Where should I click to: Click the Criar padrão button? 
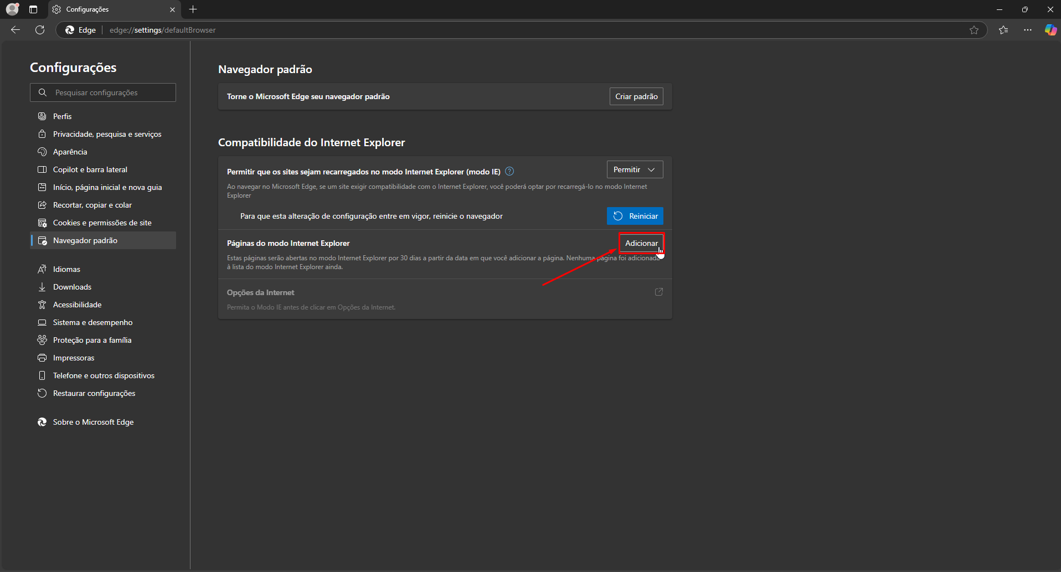tap(636, 96)
